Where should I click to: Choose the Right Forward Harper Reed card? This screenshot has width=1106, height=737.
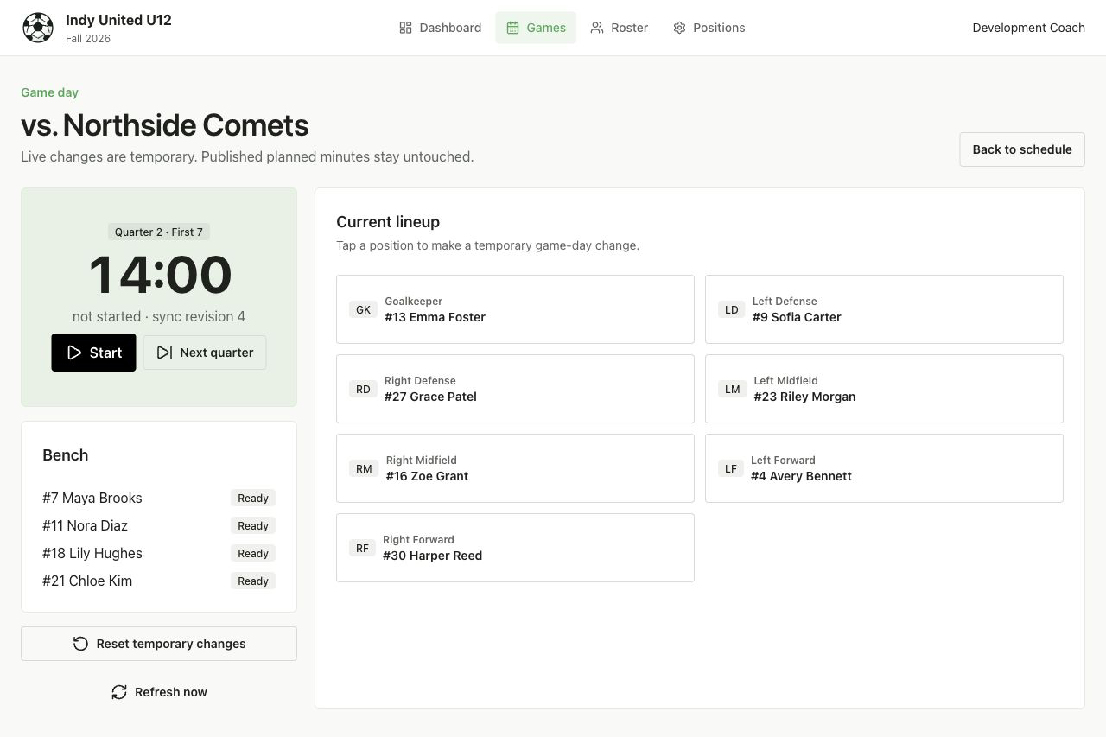[515, 548]
